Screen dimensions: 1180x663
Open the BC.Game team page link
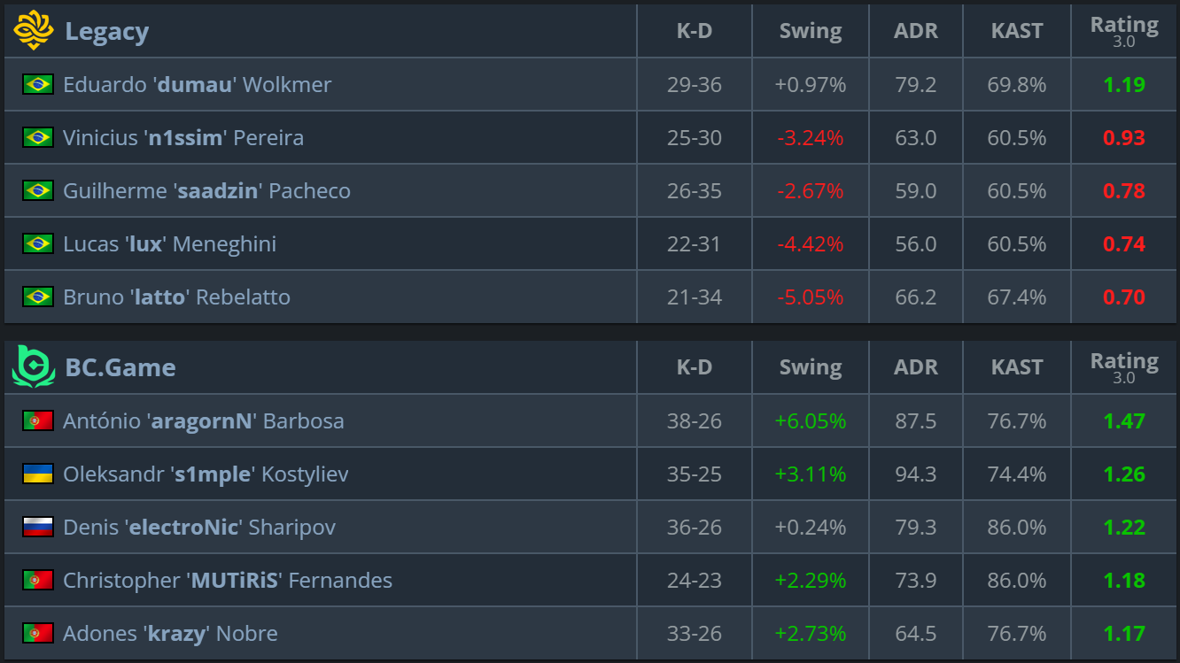(120, 368)
